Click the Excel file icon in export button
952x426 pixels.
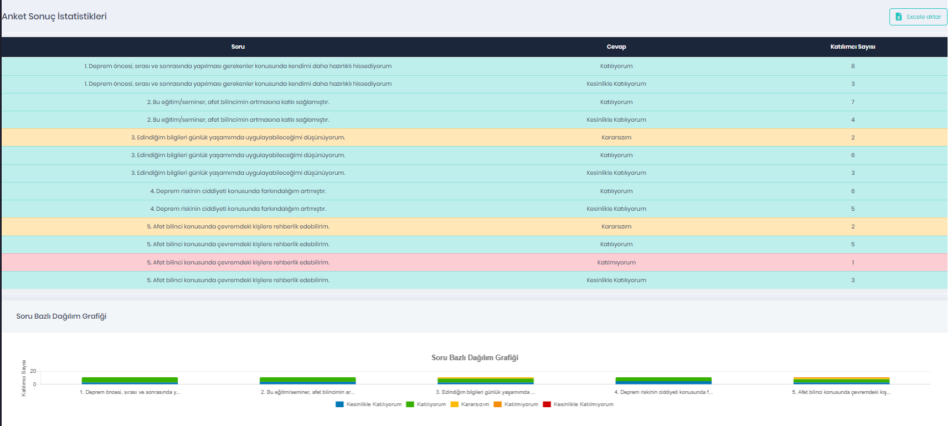tap(898, 17)
